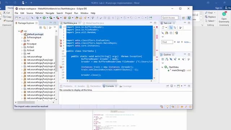231x130 pixels.
Task: Collapse the src folder in Package Explorer
Action: point(19,31)
